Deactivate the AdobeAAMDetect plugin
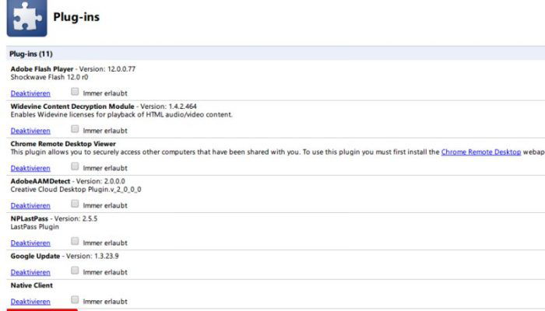This screenshot has height=311, width=545. click(30, 206)
